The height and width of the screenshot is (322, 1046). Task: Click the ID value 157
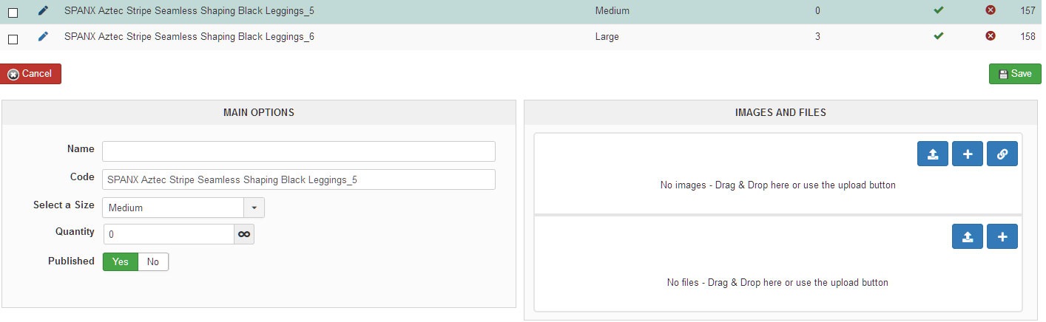(1028, 11)
